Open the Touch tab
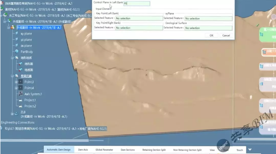The image size is (276, 154). (240, 150)
